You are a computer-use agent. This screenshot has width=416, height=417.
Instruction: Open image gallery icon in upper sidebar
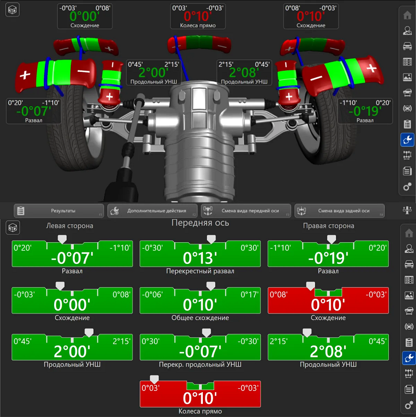408,77
